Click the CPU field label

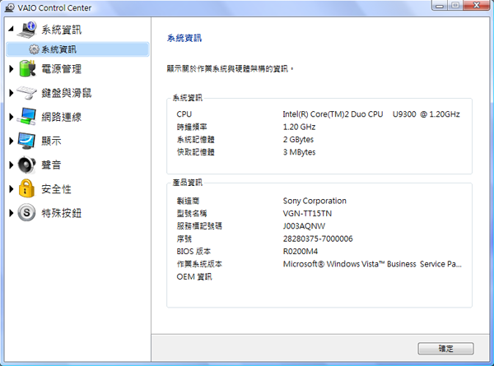[x=184, y=114]
